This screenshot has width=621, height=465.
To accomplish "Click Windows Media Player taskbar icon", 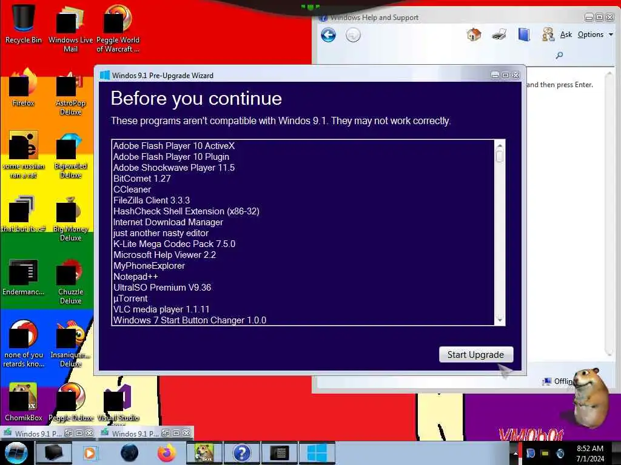I will [x=90, y=453].
